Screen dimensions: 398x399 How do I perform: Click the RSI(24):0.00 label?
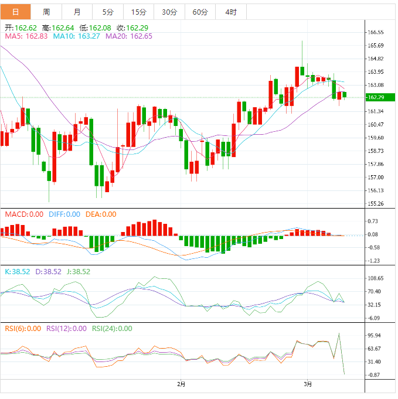pyautogui.click(x=112, y=329)
